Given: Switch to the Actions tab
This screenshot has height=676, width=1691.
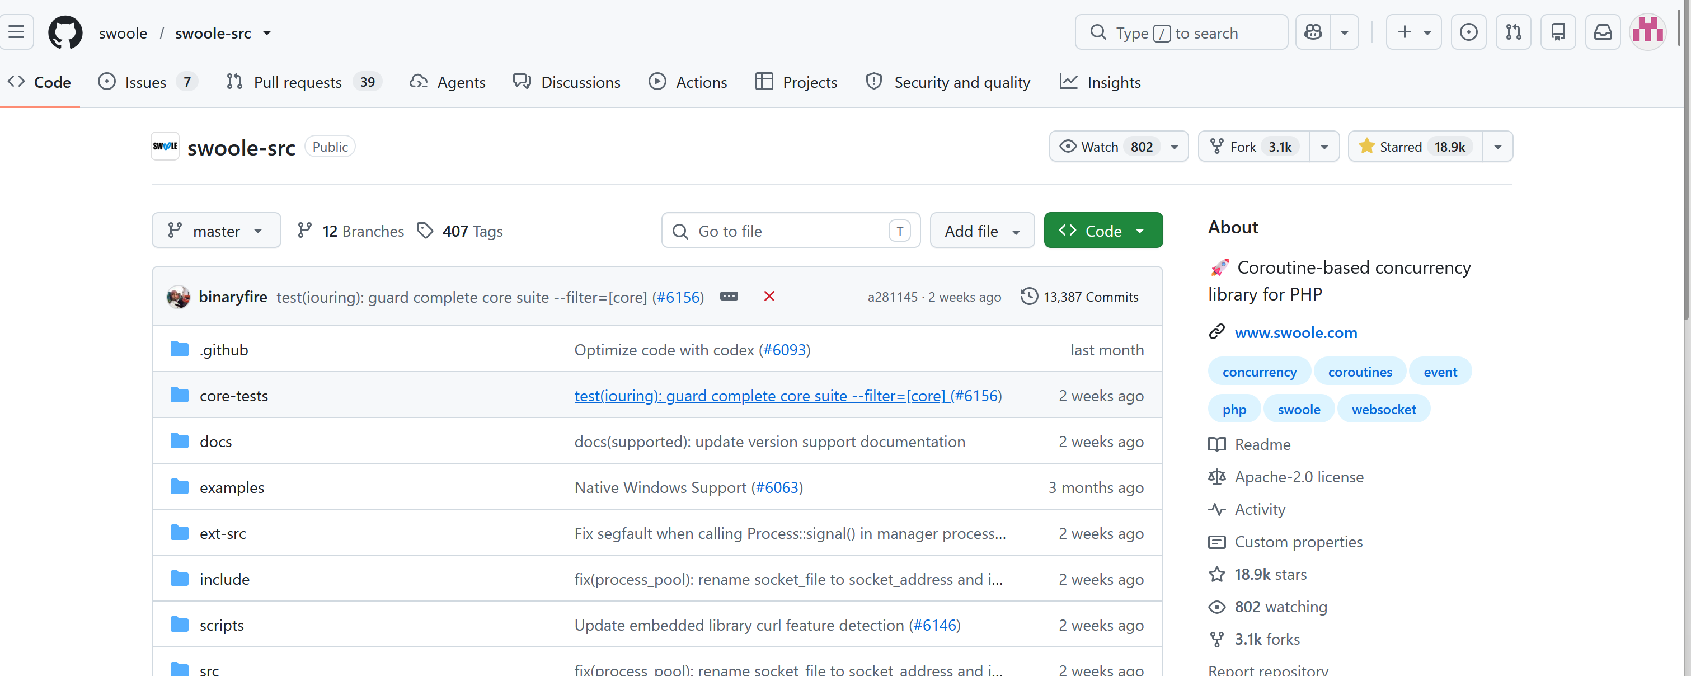Looking at the screenshot, I should pyautogui.click(x=688, y=82).
